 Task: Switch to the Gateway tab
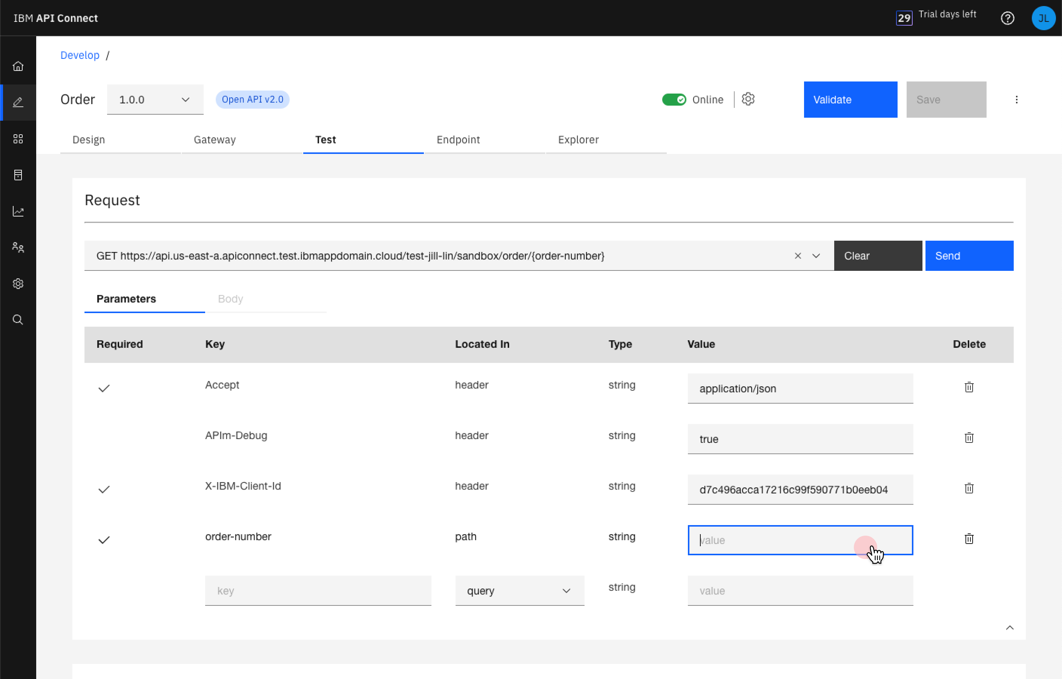[215, 140]
